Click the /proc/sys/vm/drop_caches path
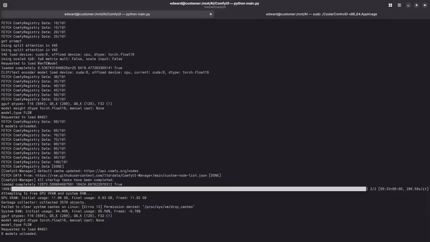The width and height of the screenshot is (430, 242). click(168, 207)
